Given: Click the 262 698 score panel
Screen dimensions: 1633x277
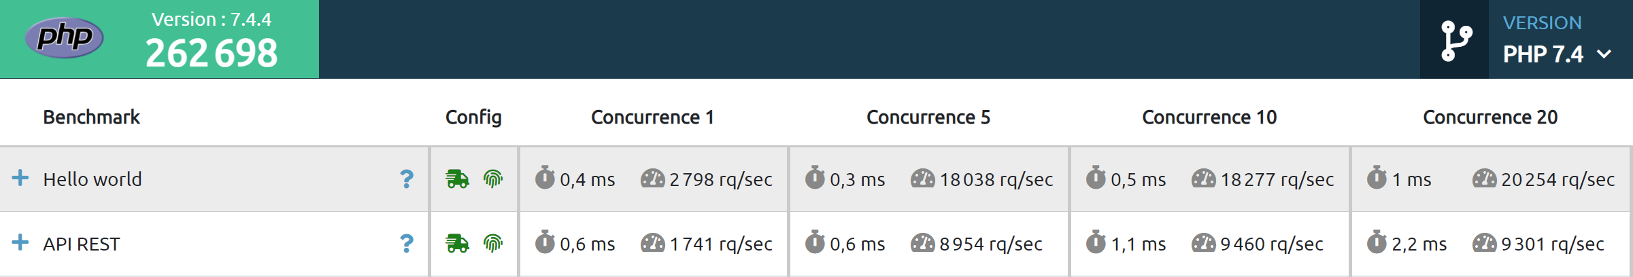Looking at the screenshot, I should tap(159, 39).
